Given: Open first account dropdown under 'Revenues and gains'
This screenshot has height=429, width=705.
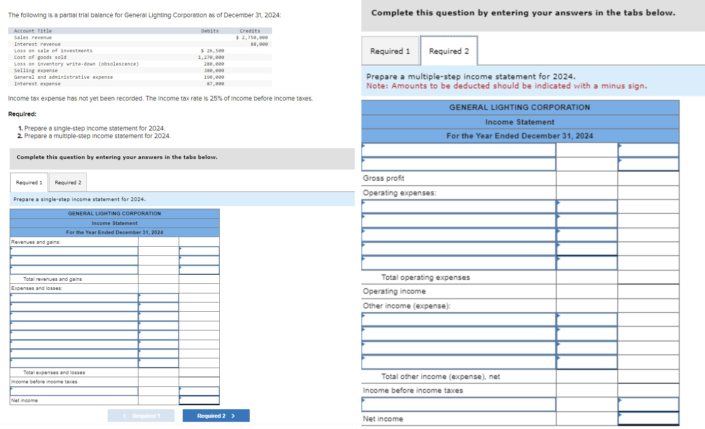Looking at the screenshot, I should (x=74, y=251).
